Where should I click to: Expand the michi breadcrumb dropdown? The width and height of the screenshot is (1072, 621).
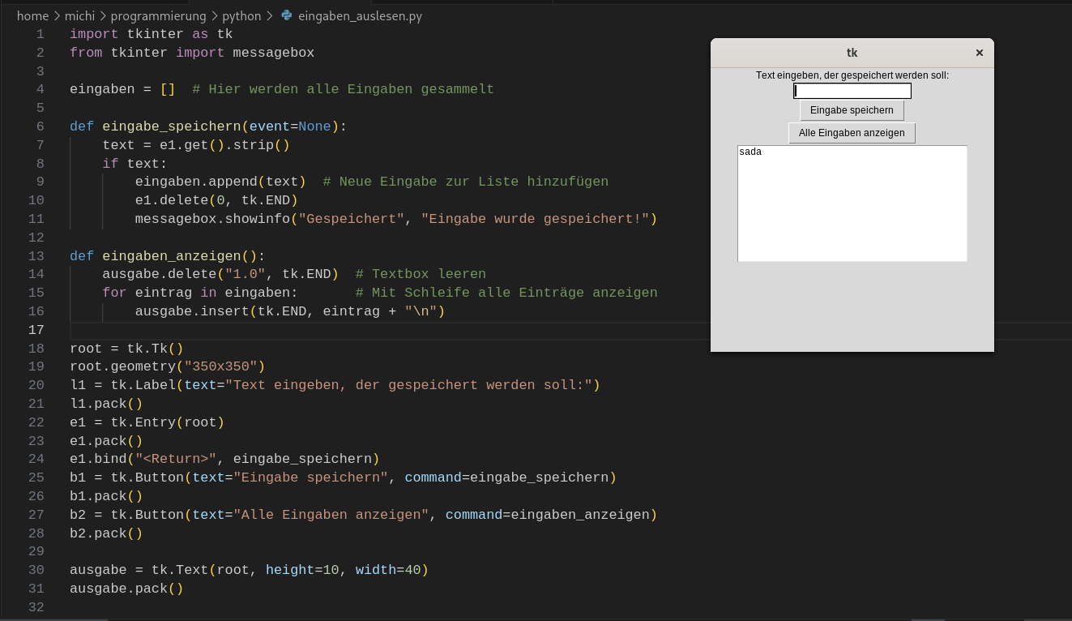[79, 15]
